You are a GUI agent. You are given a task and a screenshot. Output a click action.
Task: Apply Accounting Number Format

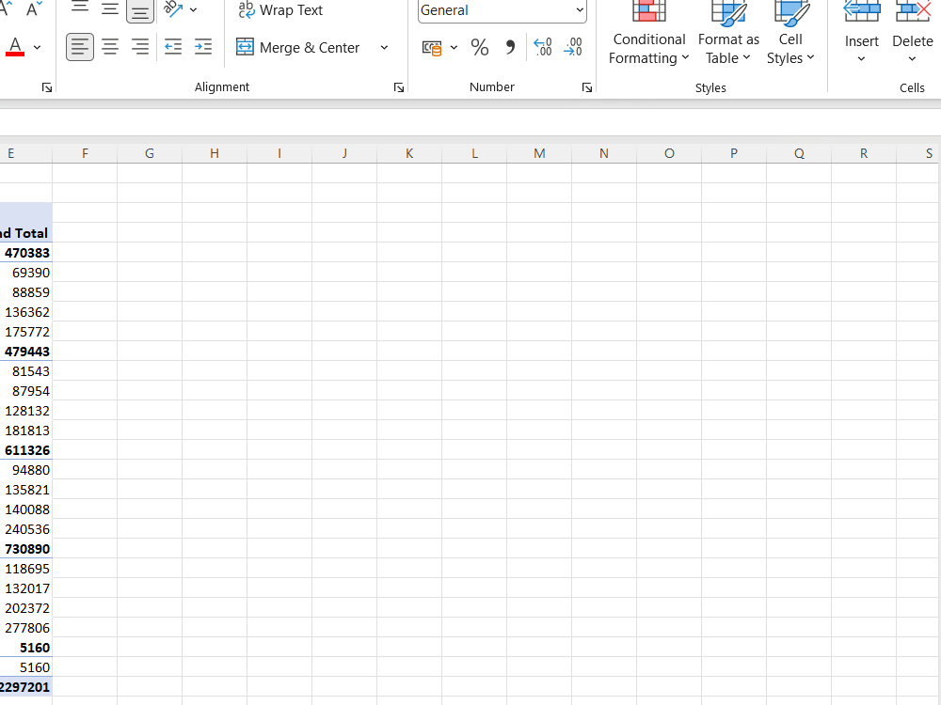click(x=432, y=47)
